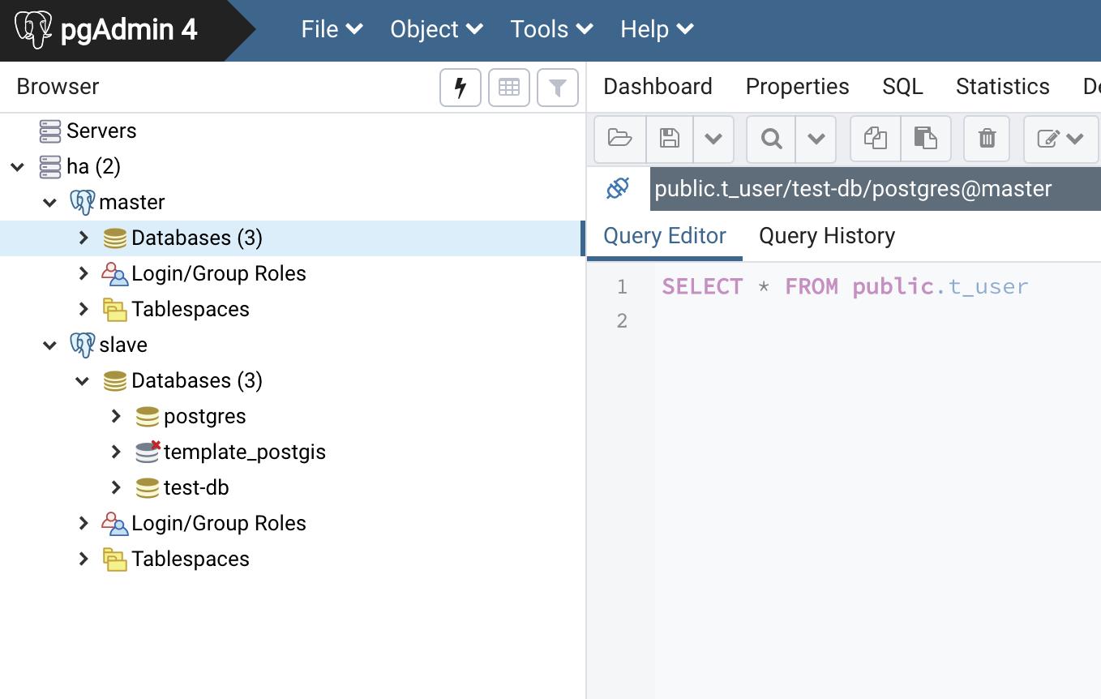Screen dimensions: 1101x699
Task: Open the File menu
Action: tap(332, 29)
